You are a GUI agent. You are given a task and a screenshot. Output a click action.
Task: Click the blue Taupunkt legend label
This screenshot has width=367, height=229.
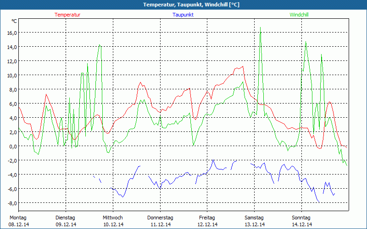tap(183, 15)
